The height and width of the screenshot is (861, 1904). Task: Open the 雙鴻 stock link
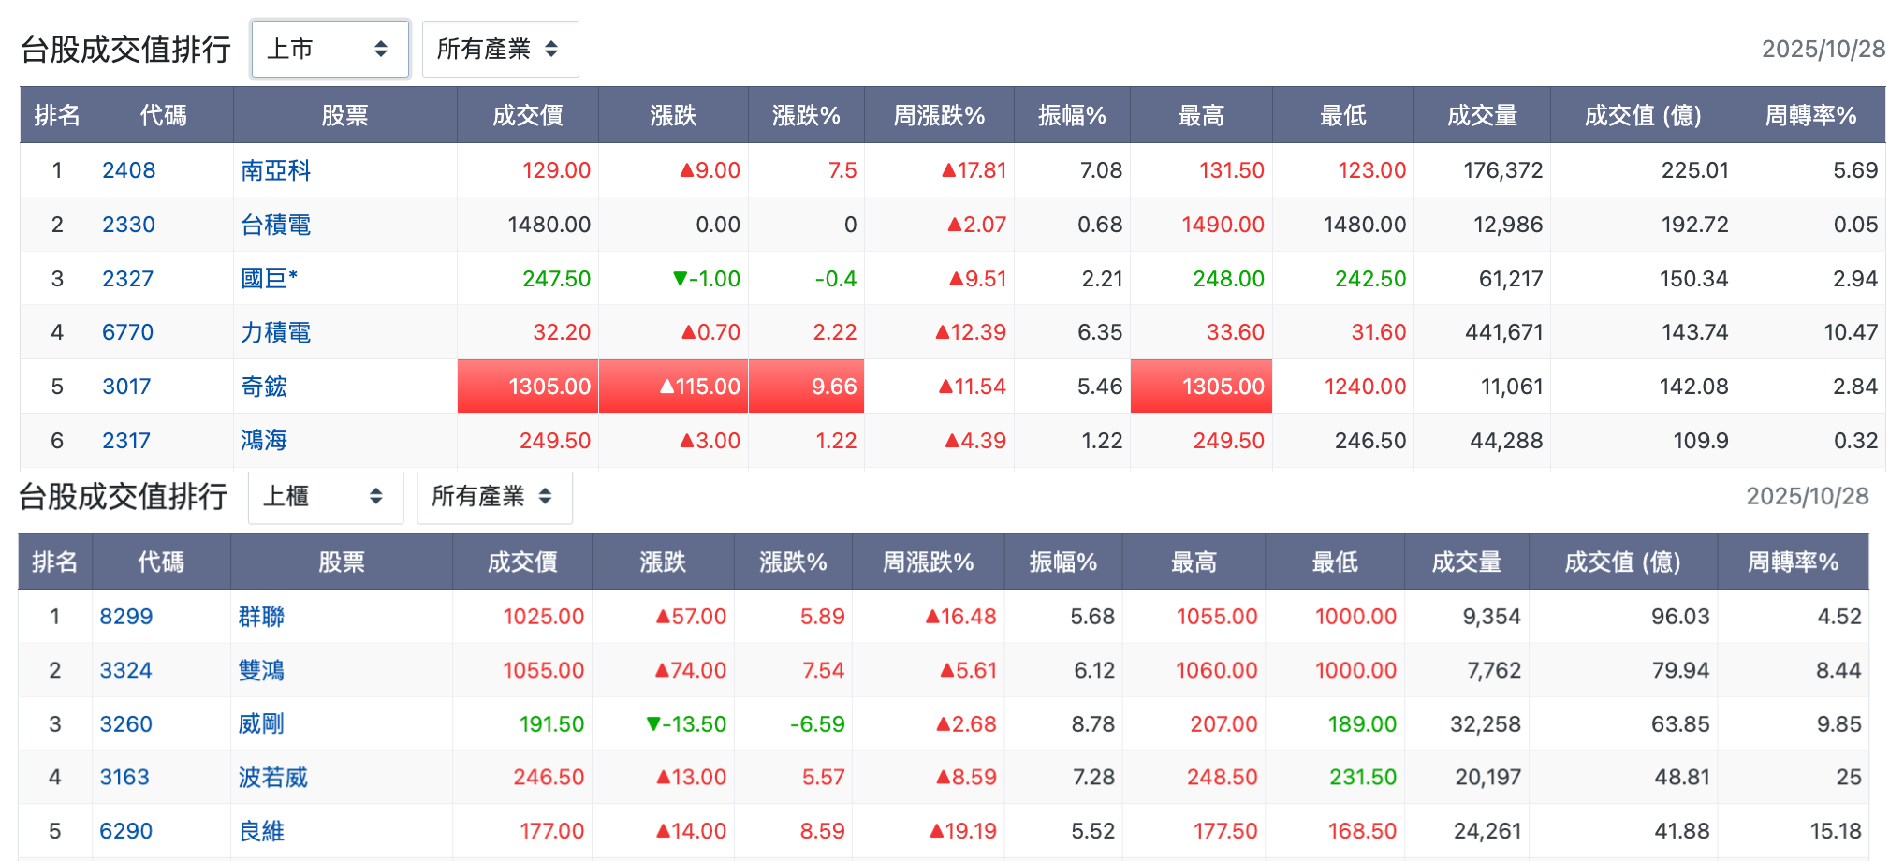[x=261, y=670]
